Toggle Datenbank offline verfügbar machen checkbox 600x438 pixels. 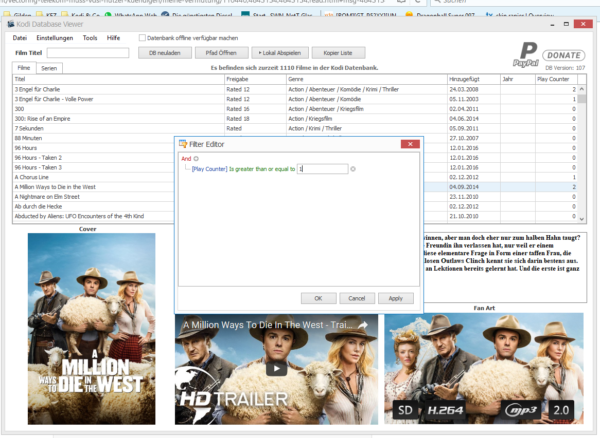pos(143,38)
